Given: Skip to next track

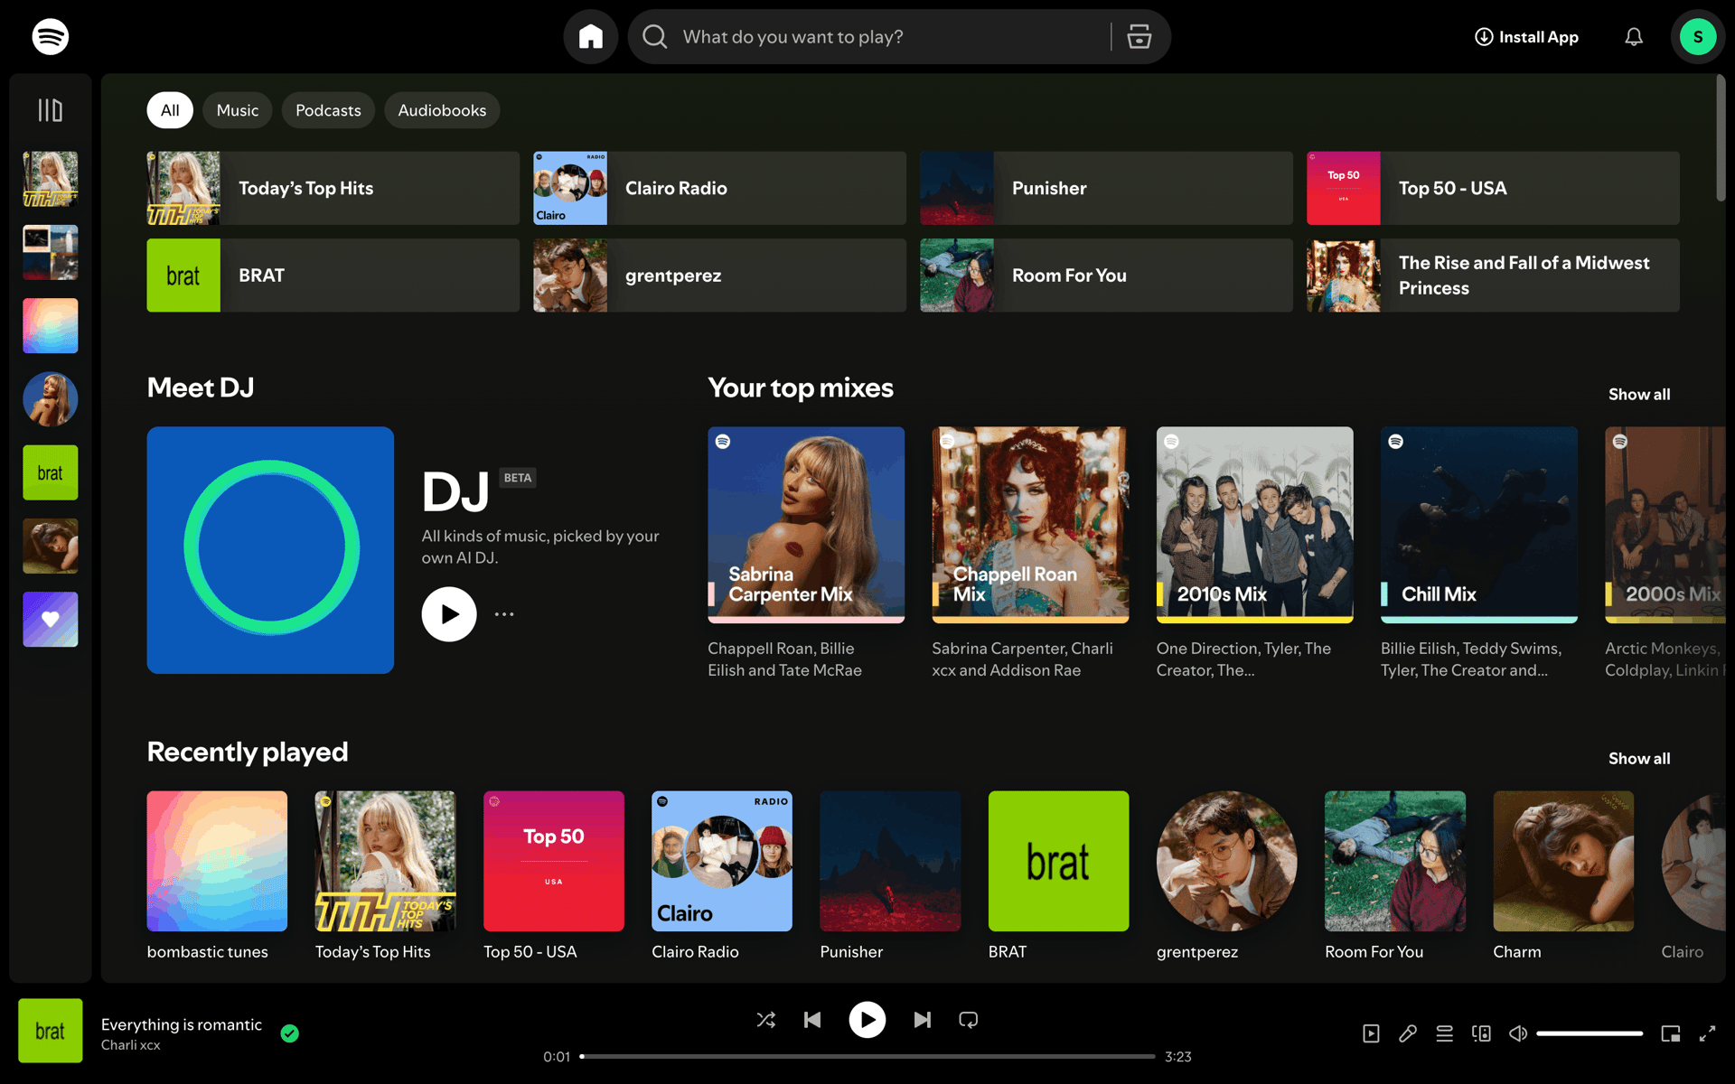Looking at the screenshot, I should click(x=922, y=1020).
